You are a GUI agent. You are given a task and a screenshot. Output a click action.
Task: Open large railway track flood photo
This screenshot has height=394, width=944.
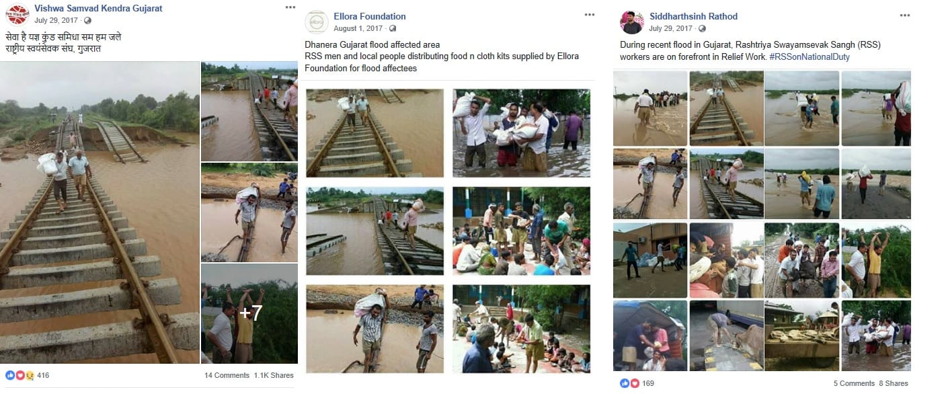click(100, 212)
